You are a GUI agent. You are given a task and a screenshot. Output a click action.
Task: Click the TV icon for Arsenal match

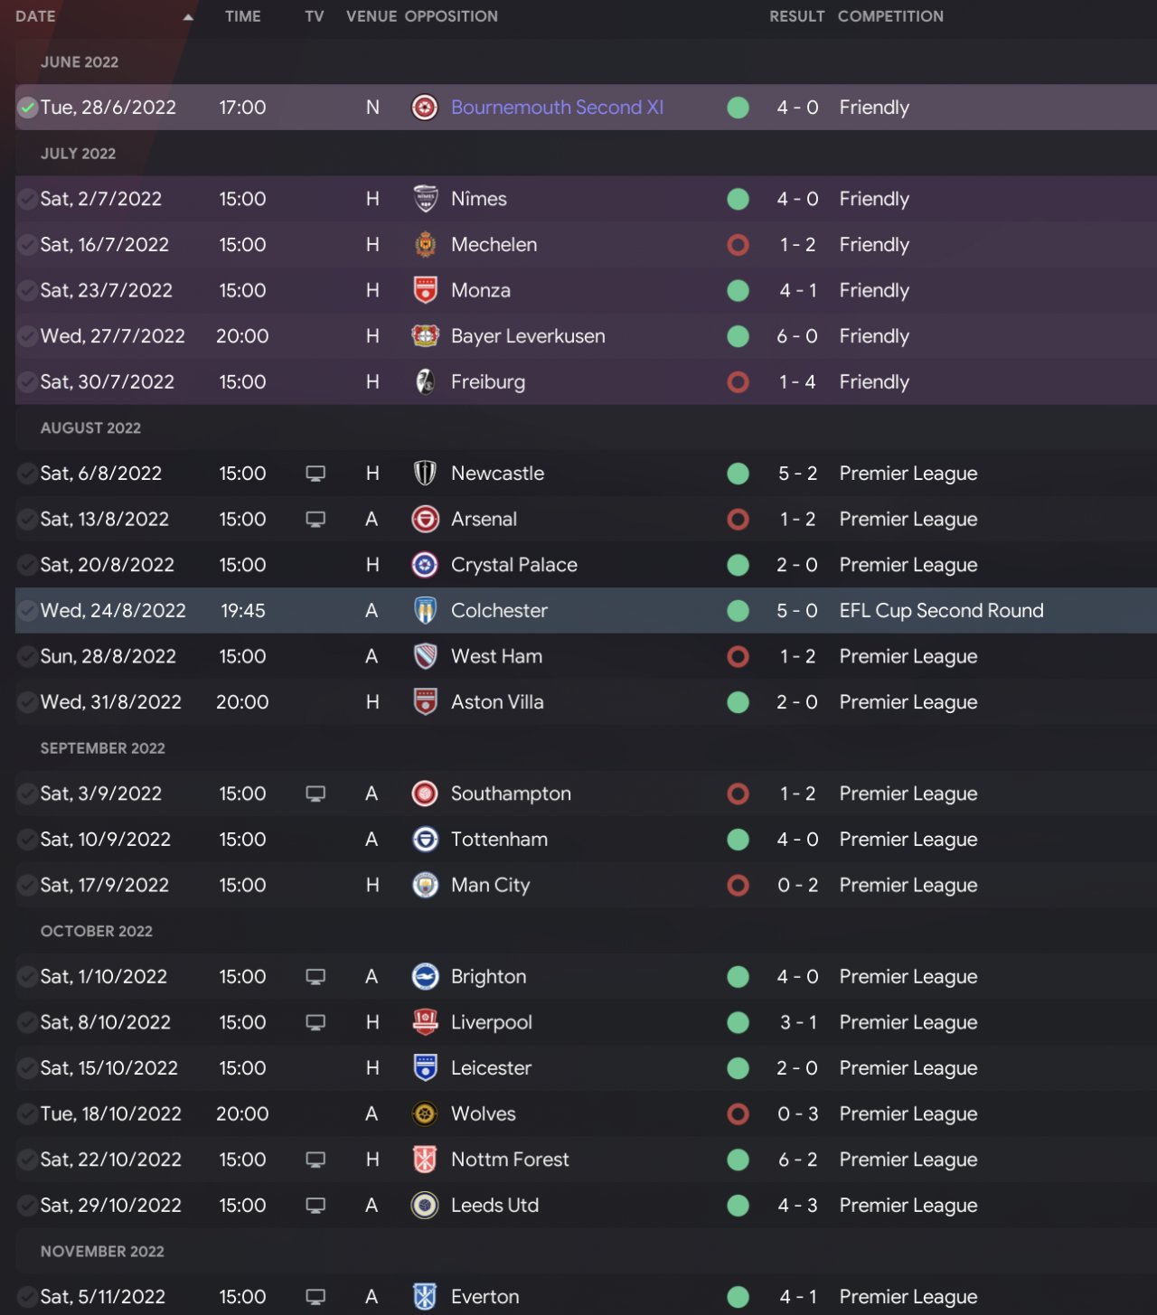click(x=315, y=520)
